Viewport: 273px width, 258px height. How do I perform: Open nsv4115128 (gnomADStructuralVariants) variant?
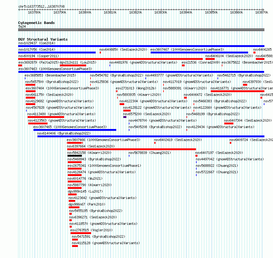point(106,243)
